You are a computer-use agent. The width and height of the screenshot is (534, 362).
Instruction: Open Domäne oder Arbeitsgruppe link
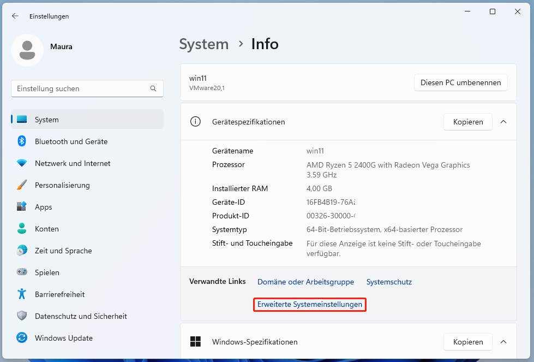pyautogui.click(x=305, y=282)
